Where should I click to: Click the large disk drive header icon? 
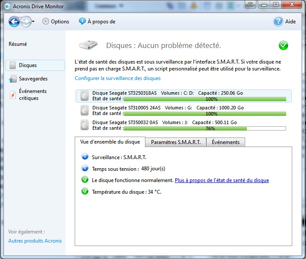pyautogui.click(x=88, y=45)
